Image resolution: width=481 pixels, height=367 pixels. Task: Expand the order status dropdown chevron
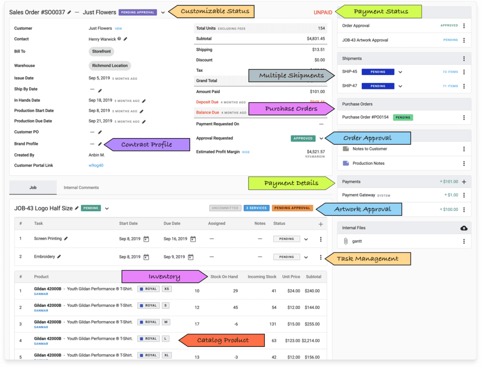click(x=163, y=12)
